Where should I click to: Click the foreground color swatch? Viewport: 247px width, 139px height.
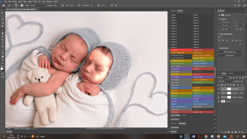tap(2, 69)
